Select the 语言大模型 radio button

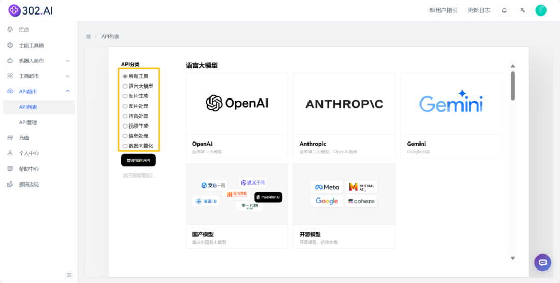pos(125,86)
